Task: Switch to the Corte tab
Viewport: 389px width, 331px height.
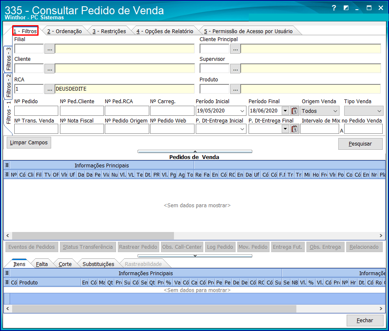Action: tap(65, 264)
